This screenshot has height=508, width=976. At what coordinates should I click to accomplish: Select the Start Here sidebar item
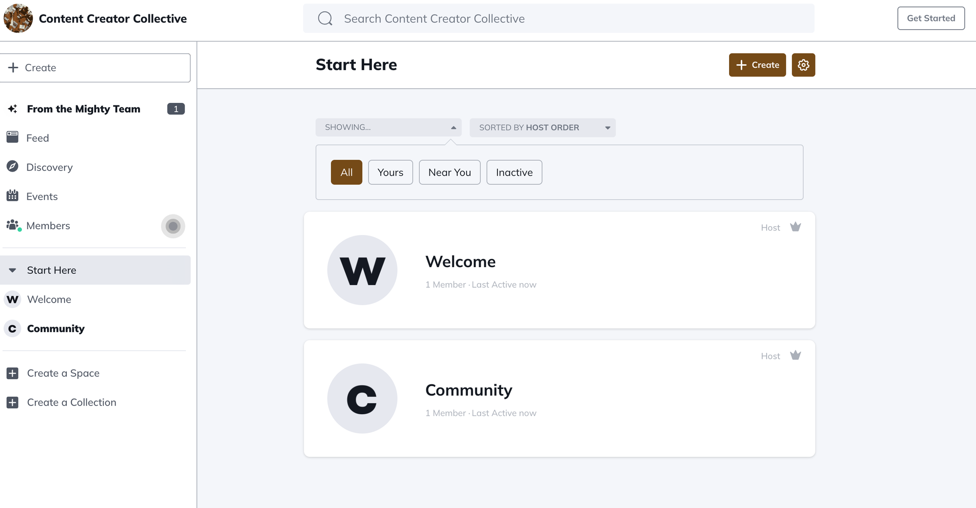tap(51, 270)
